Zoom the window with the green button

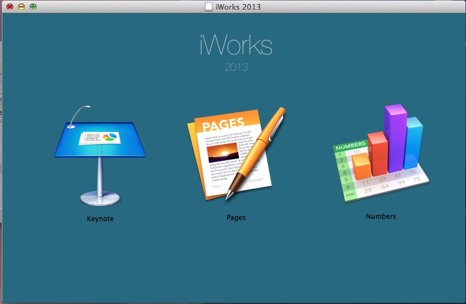click(33, 7)
